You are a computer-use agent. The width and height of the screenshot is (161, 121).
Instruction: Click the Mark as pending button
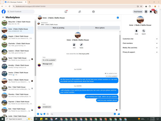coord(58,28)
